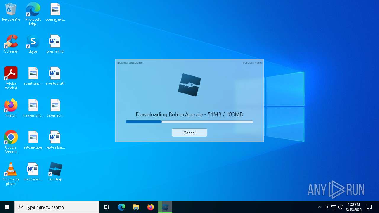
Task: Click the Meet Now tray icon
Action: [x=327, y=207]
